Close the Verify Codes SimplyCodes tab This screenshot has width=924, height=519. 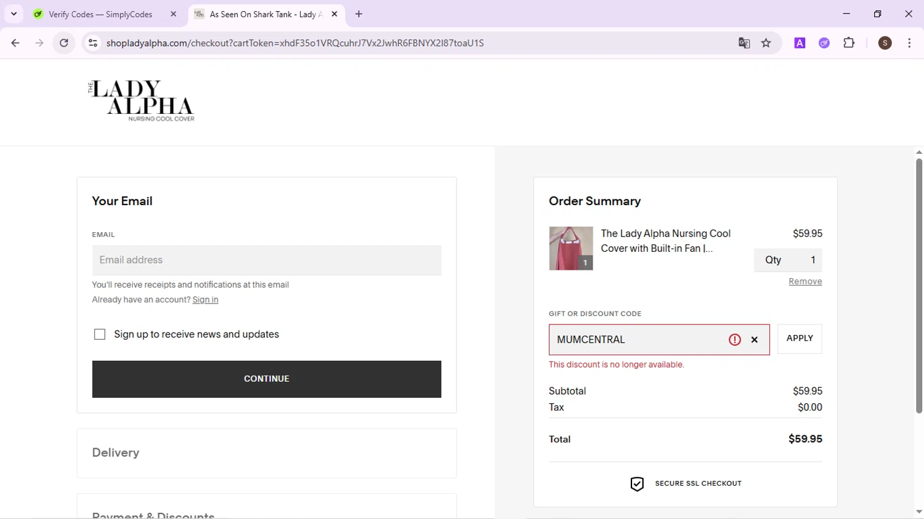tap(173, 14)
